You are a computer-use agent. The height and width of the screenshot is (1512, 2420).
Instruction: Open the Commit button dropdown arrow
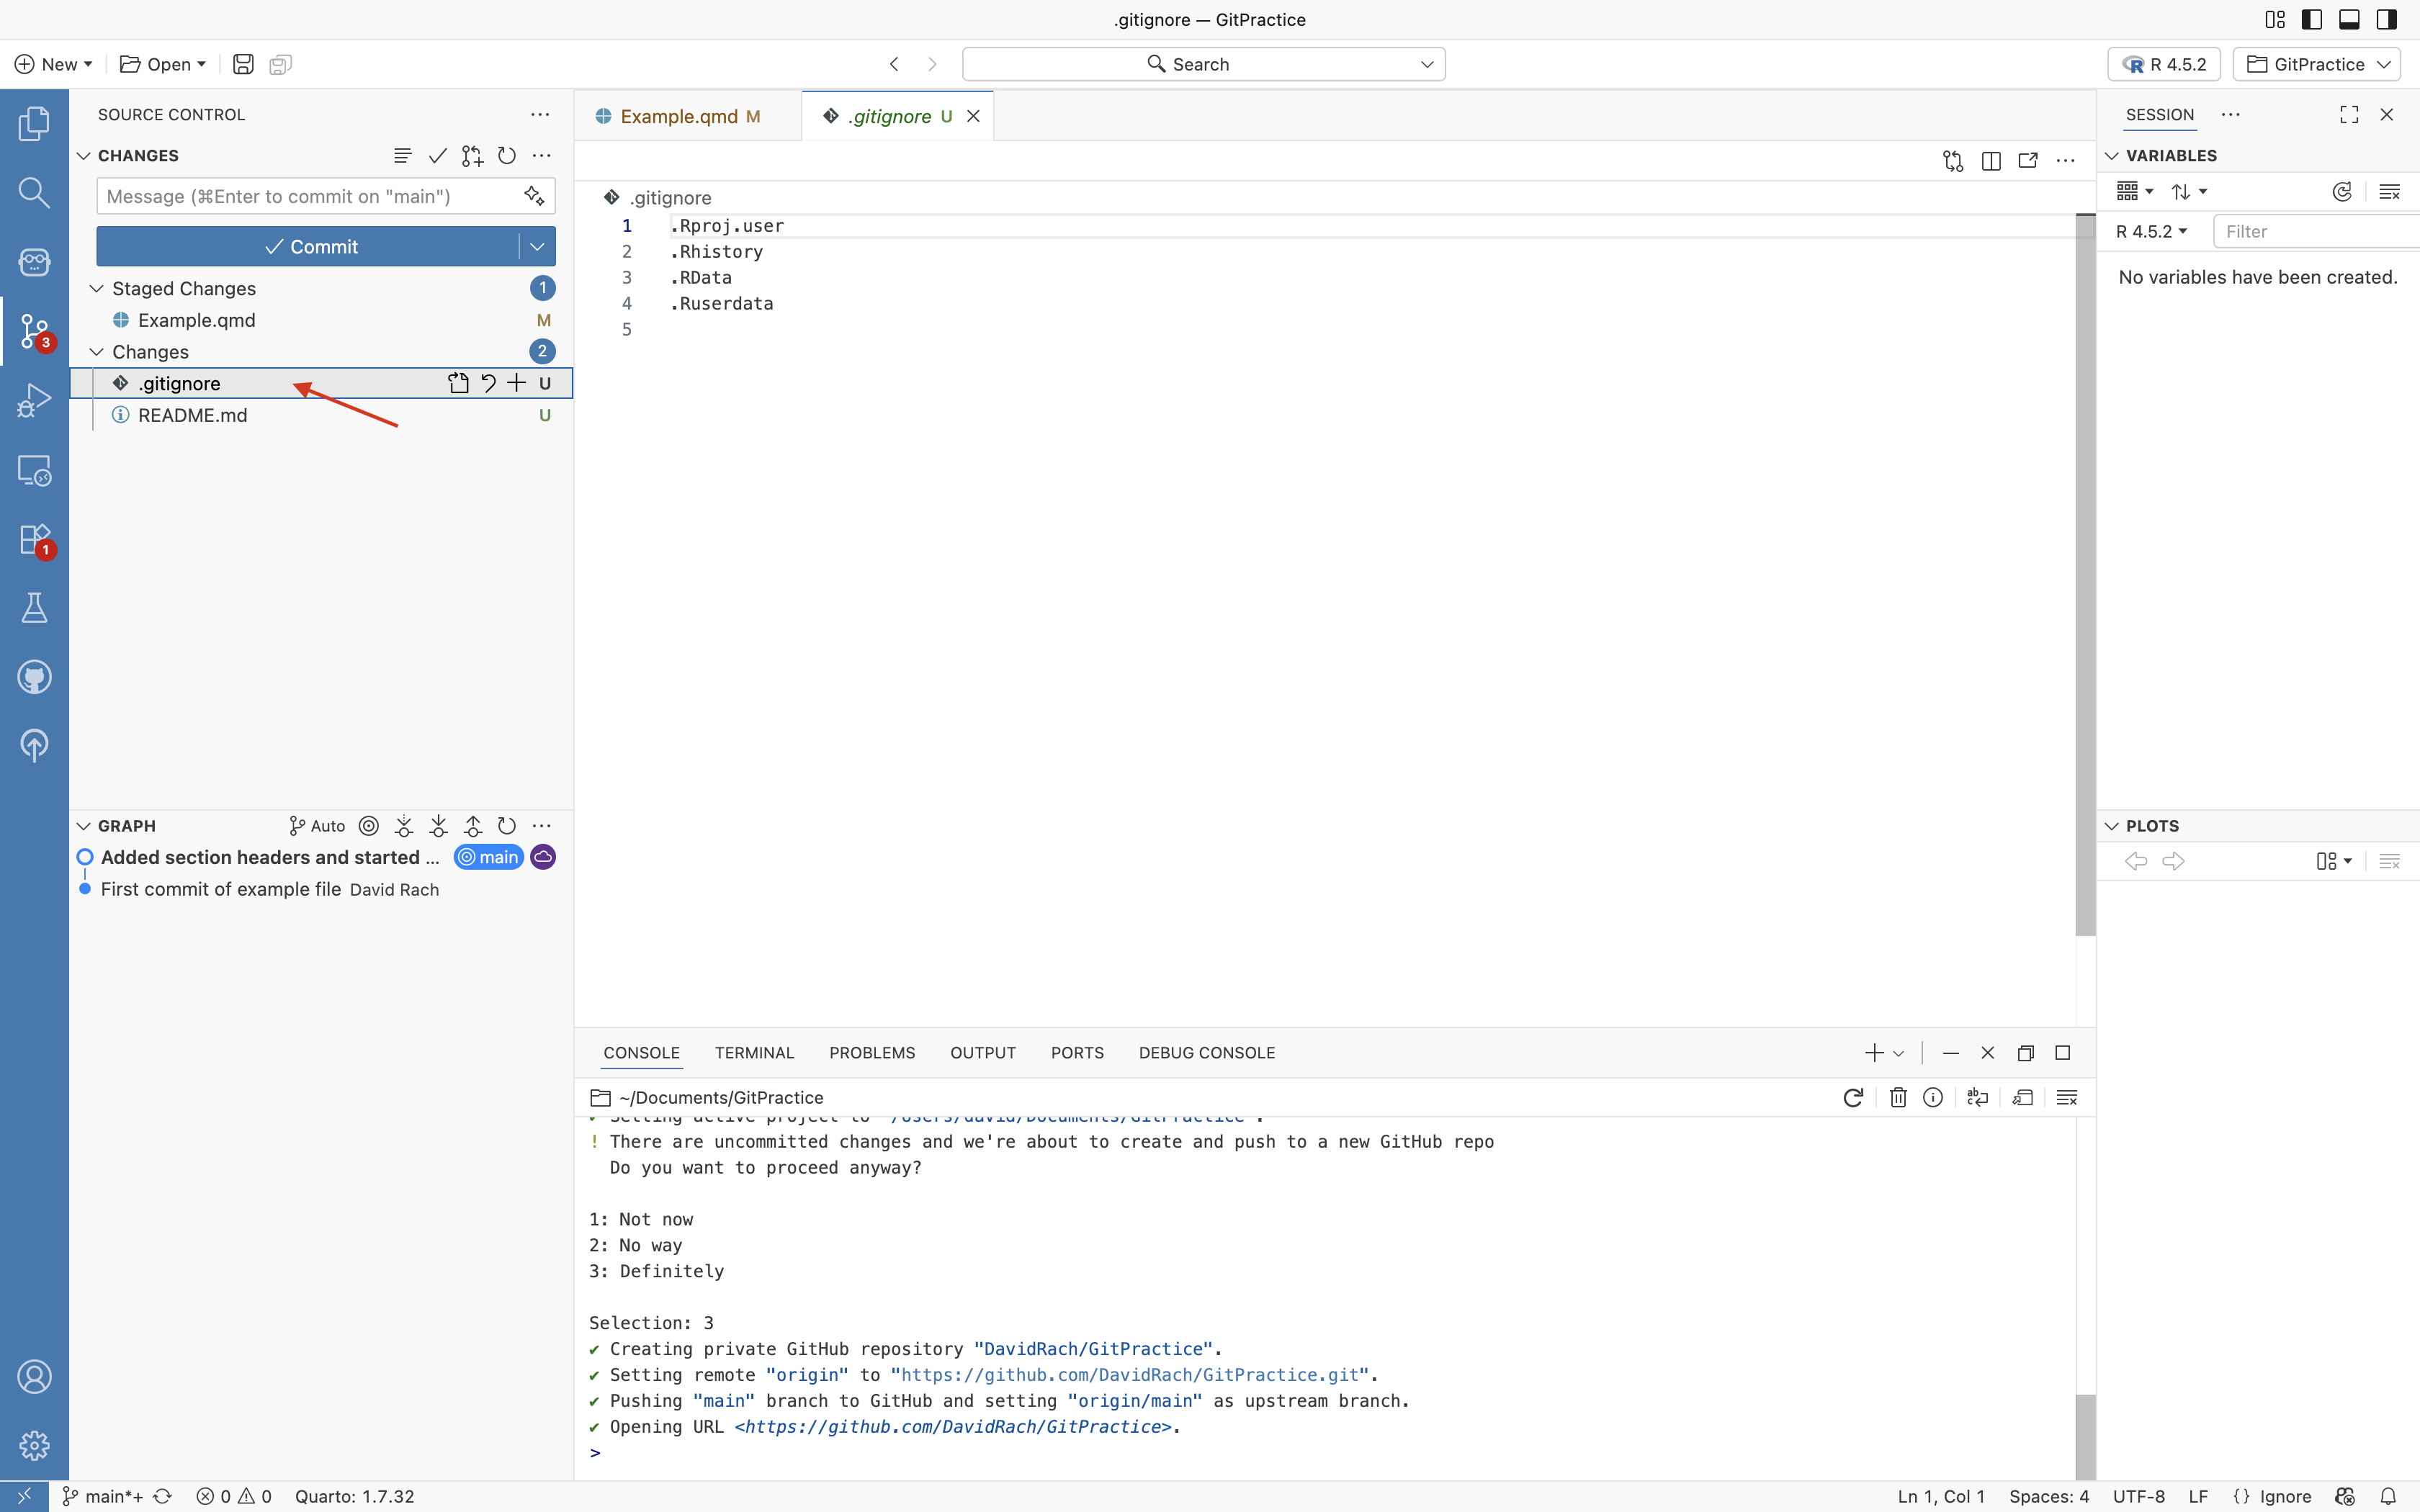pyautogui.click(x=537, y=246)
